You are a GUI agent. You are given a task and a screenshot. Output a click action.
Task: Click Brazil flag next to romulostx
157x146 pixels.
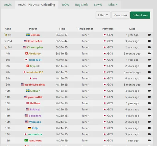[26, 140]
